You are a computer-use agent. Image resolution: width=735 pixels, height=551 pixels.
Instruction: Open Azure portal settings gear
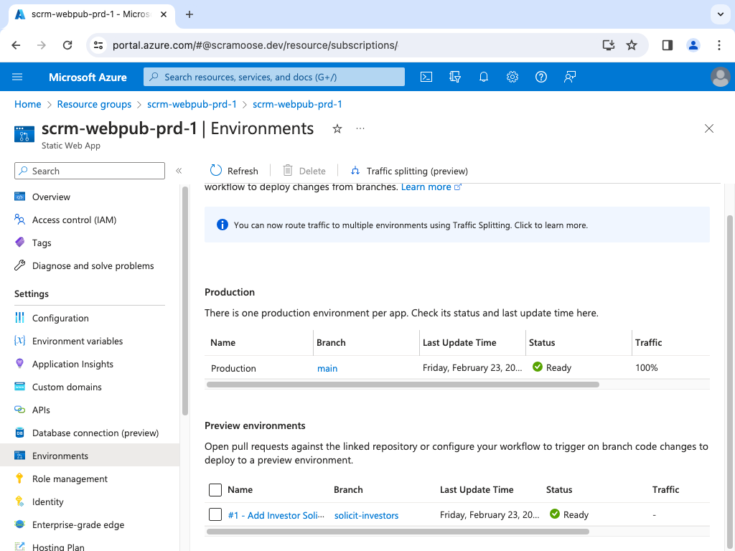(512, 77)
